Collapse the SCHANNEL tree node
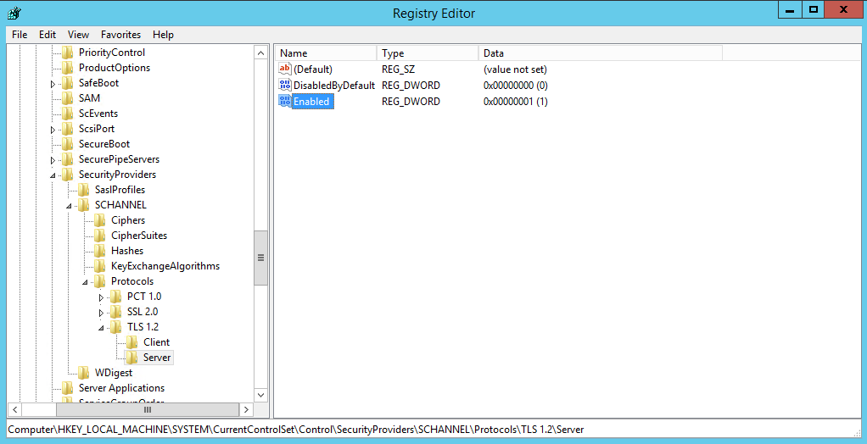This screenshot has width=867, height=444. [x=70, y=205]
